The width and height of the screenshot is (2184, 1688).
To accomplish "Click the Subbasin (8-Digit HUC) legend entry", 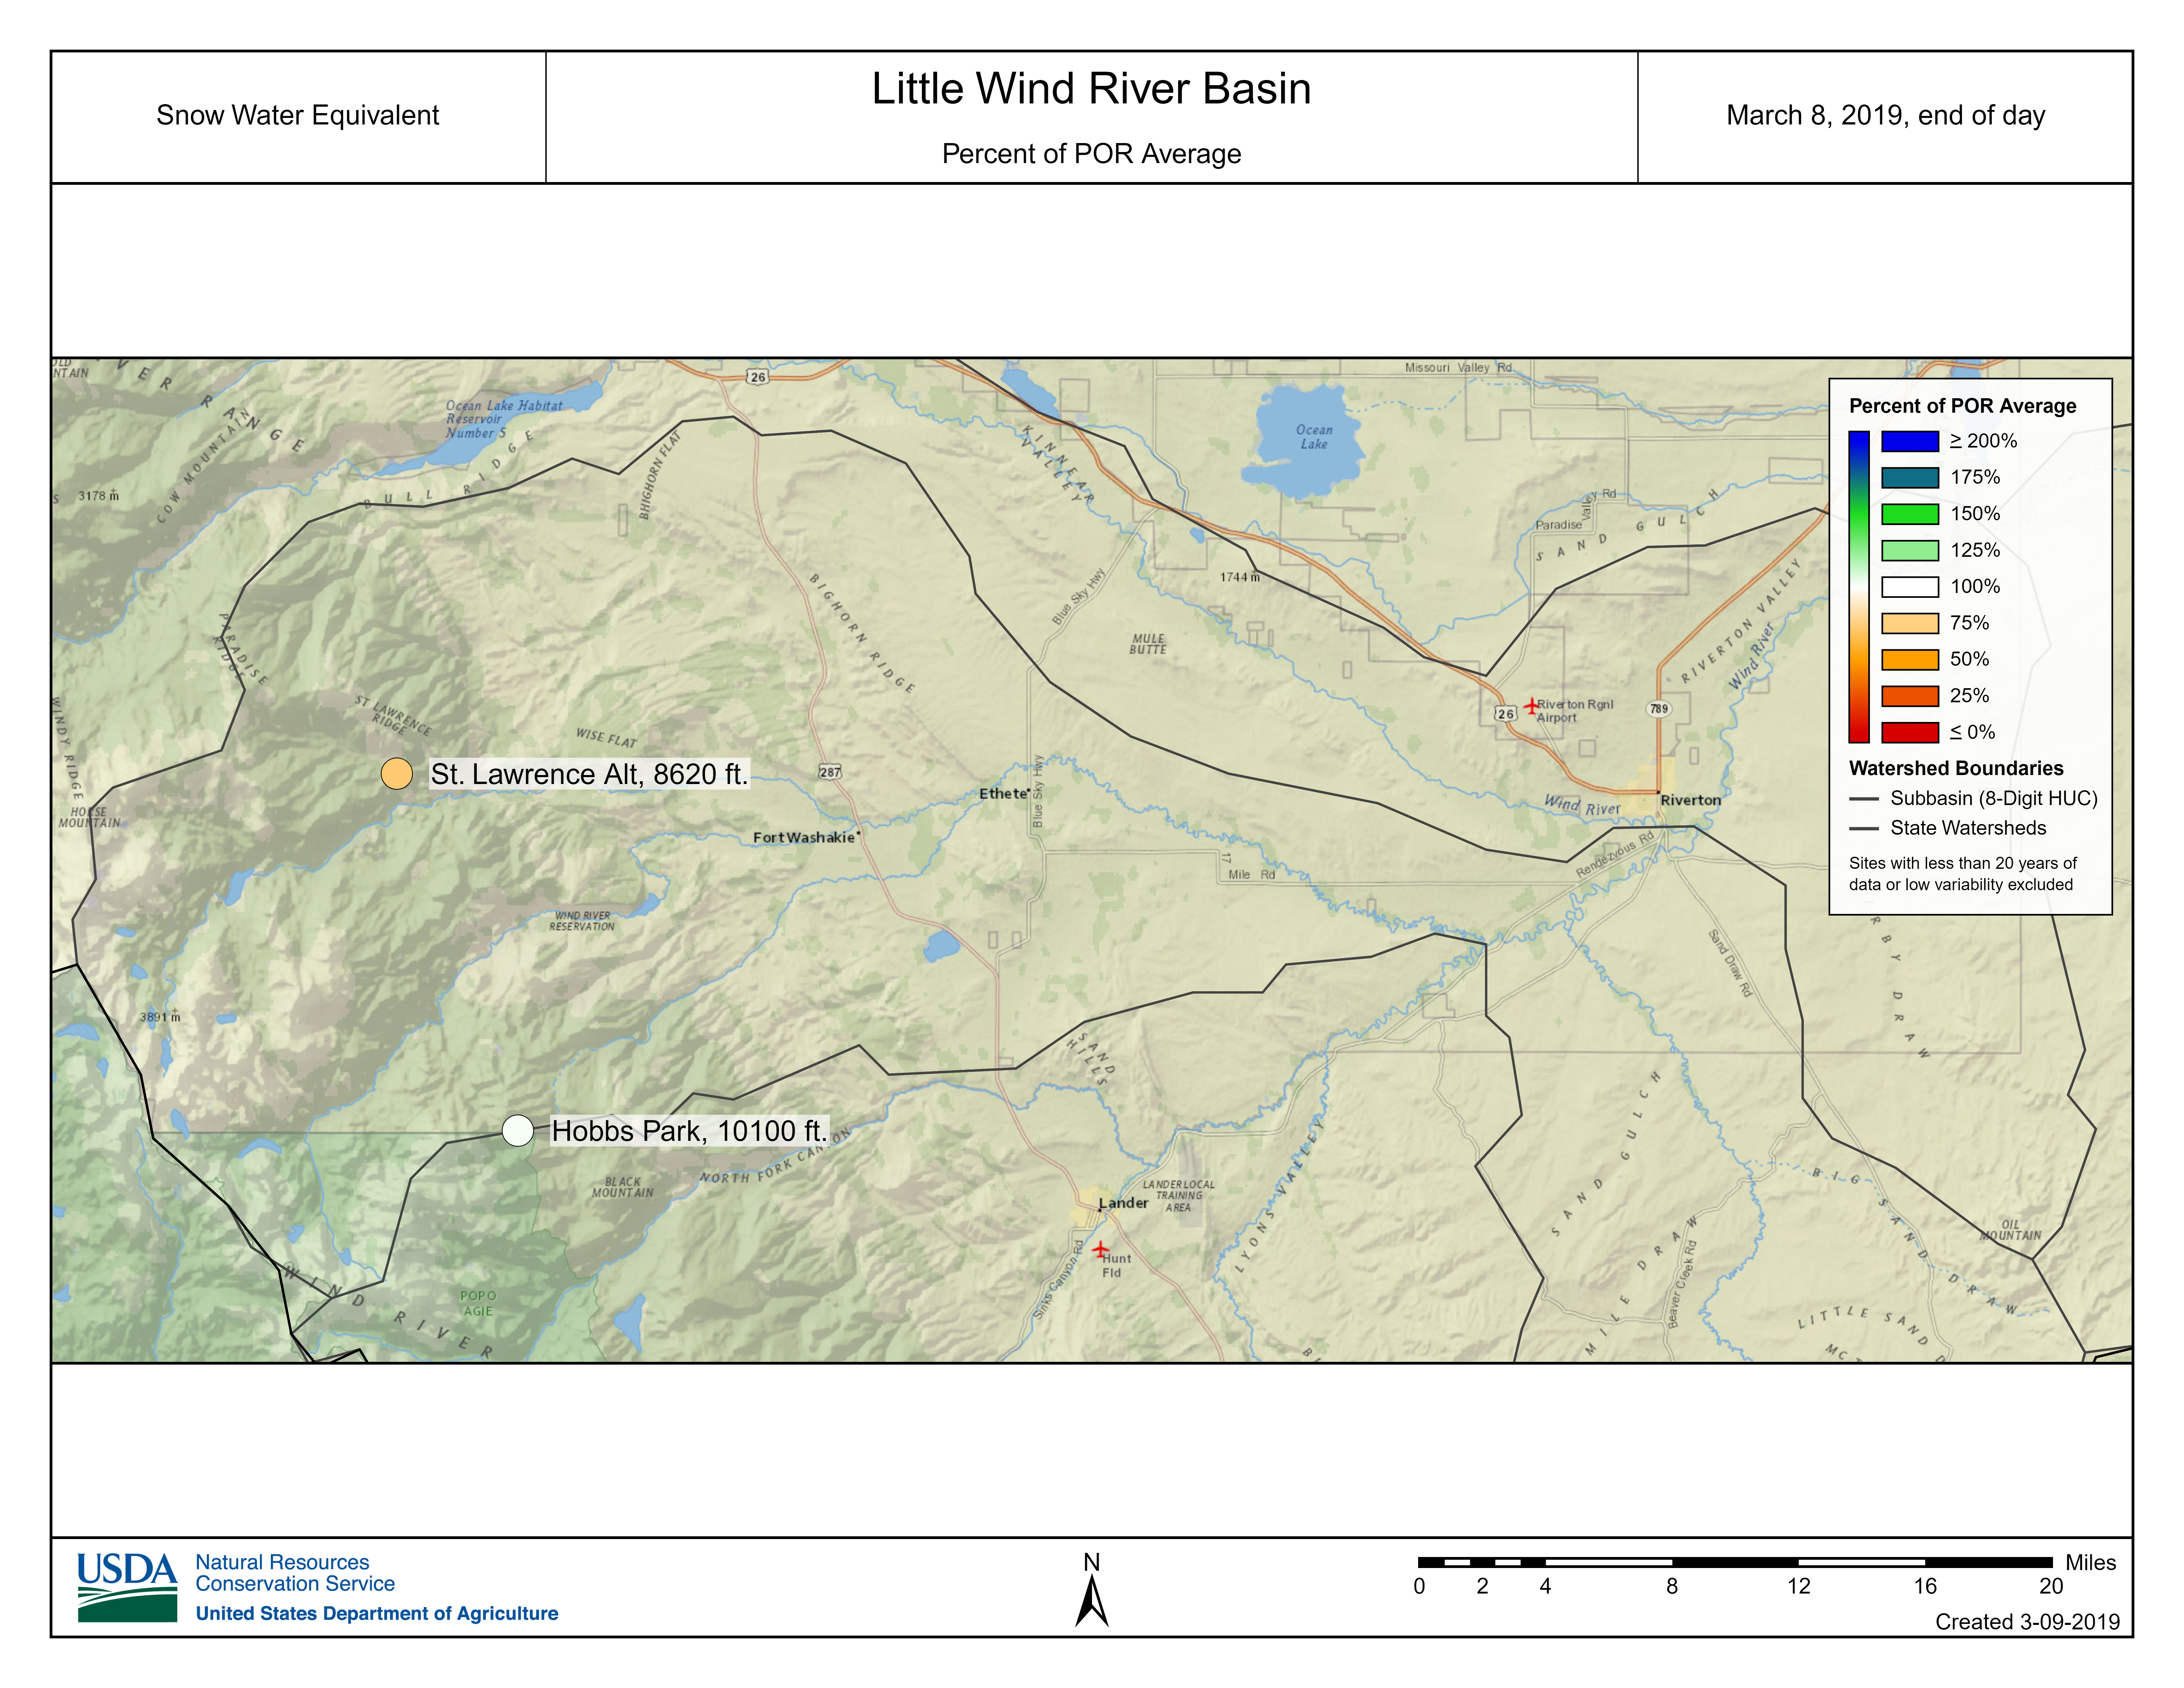I will [1973, 798].
